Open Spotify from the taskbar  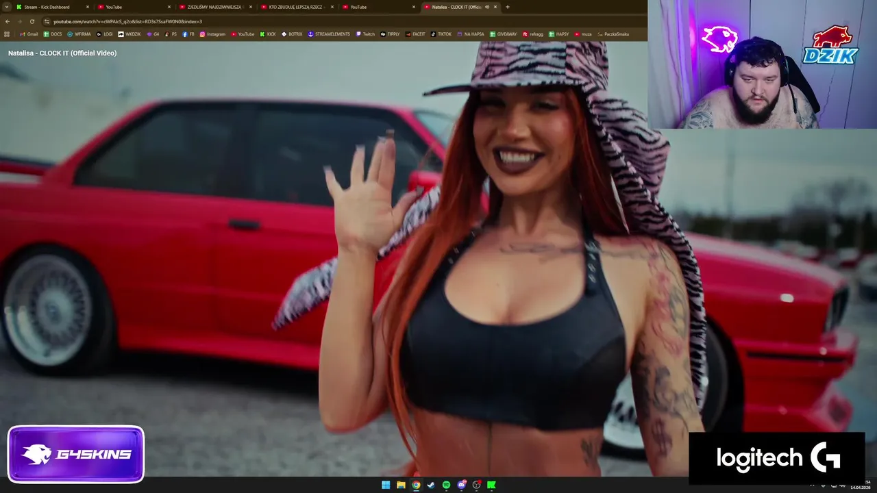(x=446, y=485)
